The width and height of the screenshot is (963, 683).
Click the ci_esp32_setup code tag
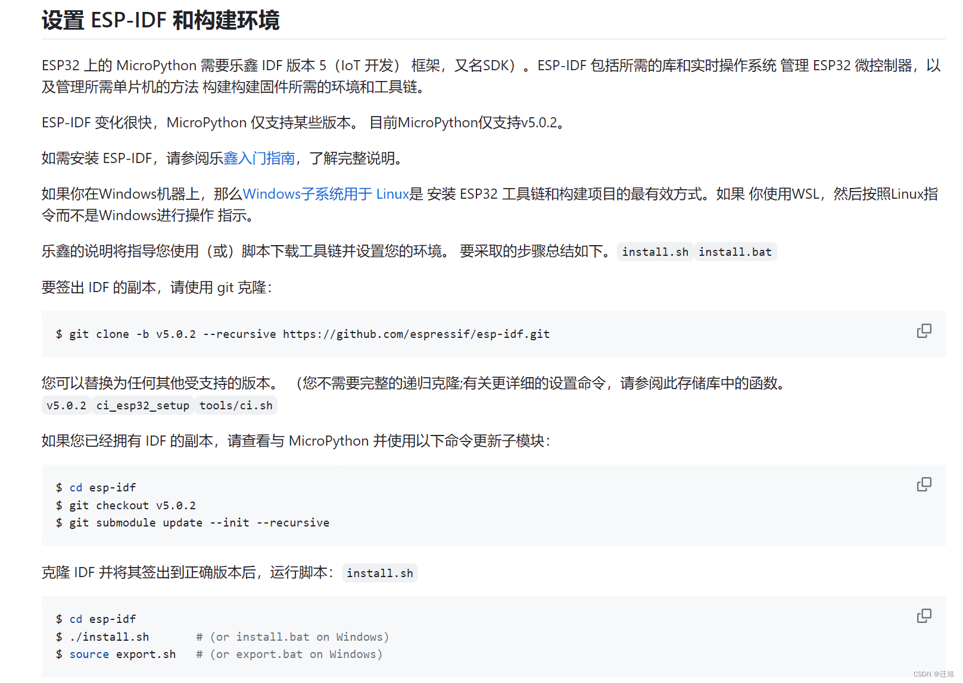(x=143, y=405)
